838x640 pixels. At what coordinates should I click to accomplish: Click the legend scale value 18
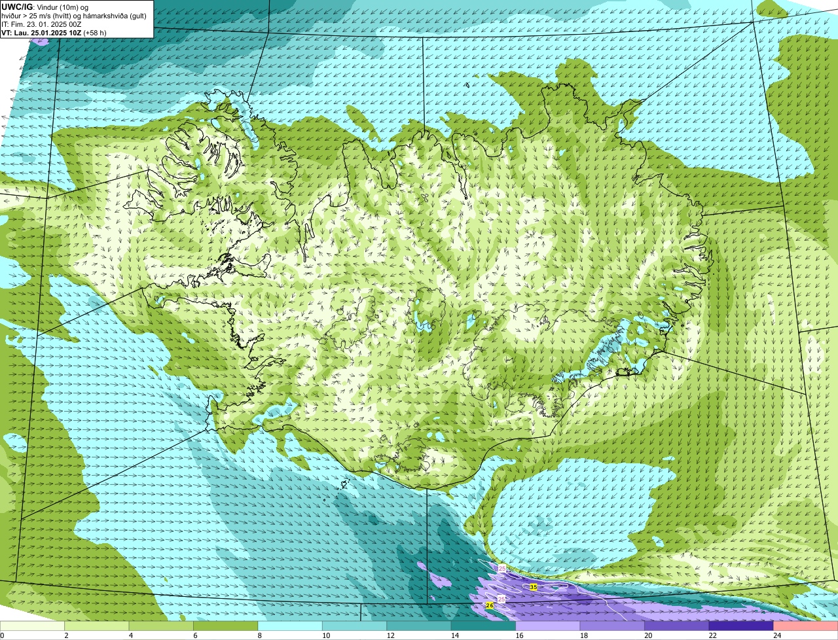pyautogui.click(x=584, y=635)
